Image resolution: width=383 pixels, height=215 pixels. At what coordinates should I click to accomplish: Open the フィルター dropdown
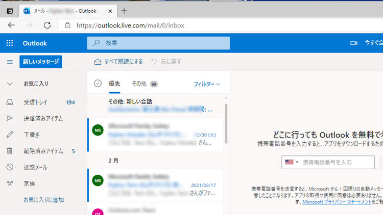pos(207,84)
